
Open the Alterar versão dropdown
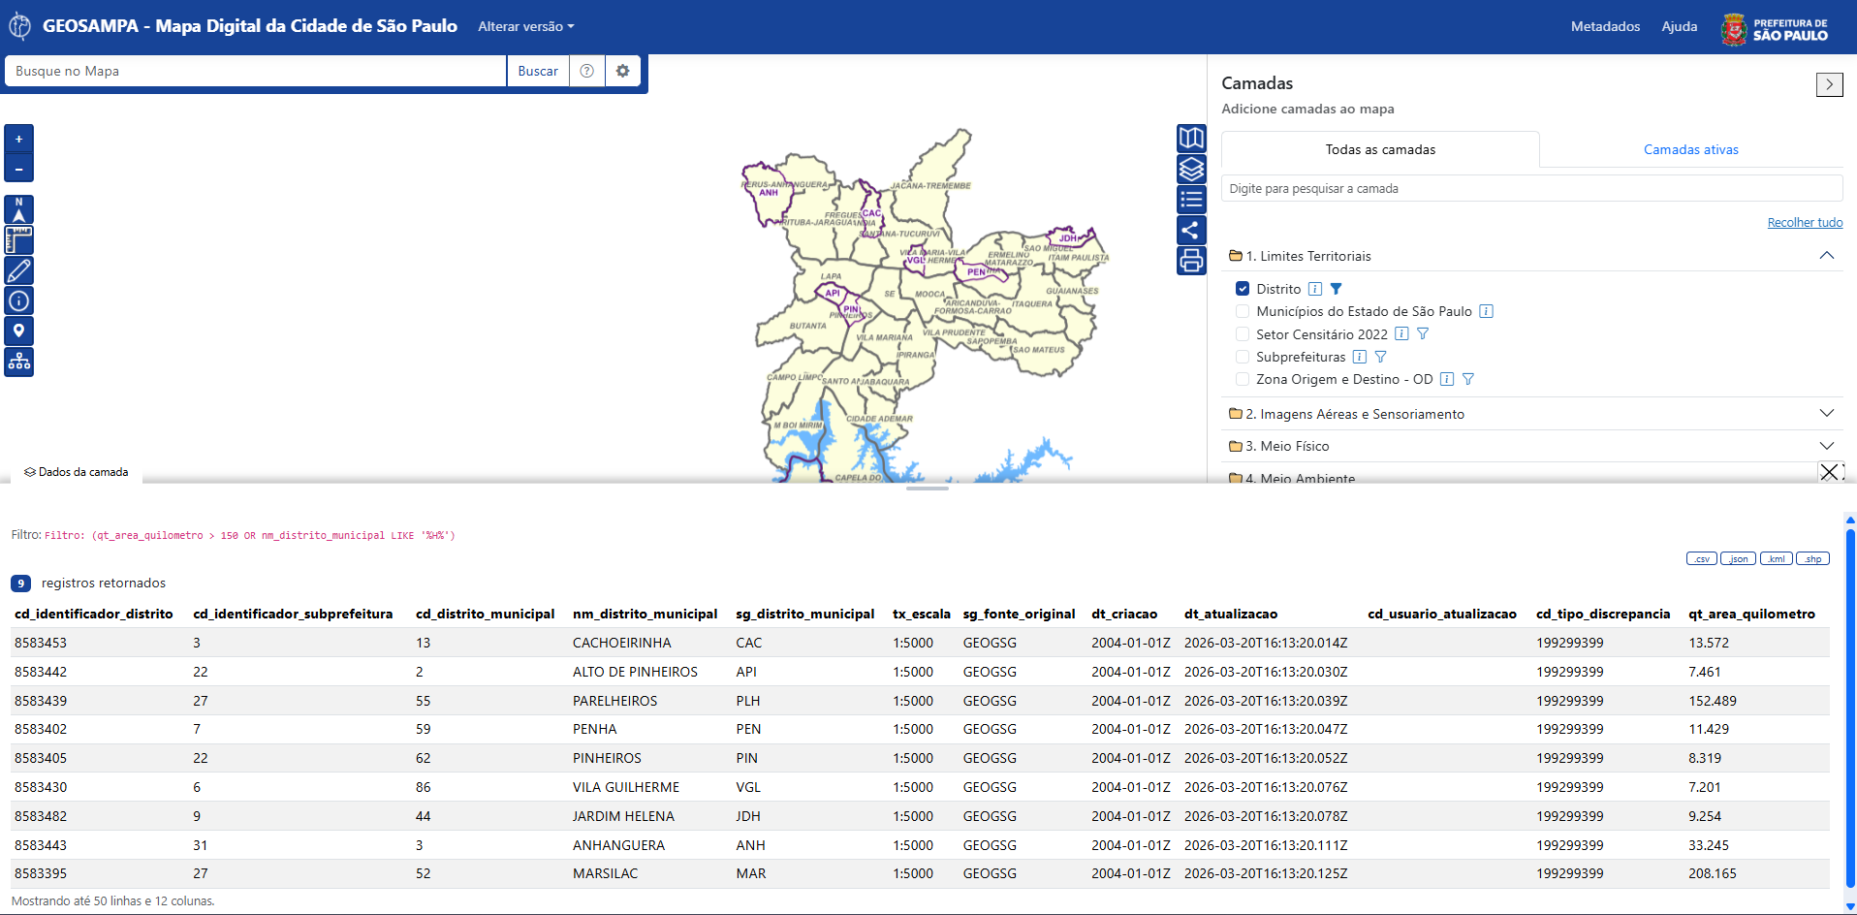[x=525, y=26]
